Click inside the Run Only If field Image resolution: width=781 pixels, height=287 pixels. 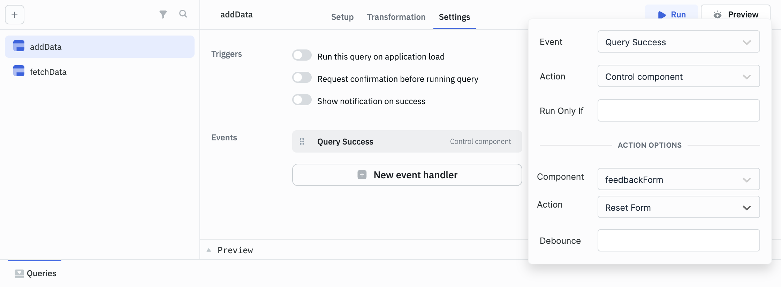pyautogui.click(x=678, y=110)
